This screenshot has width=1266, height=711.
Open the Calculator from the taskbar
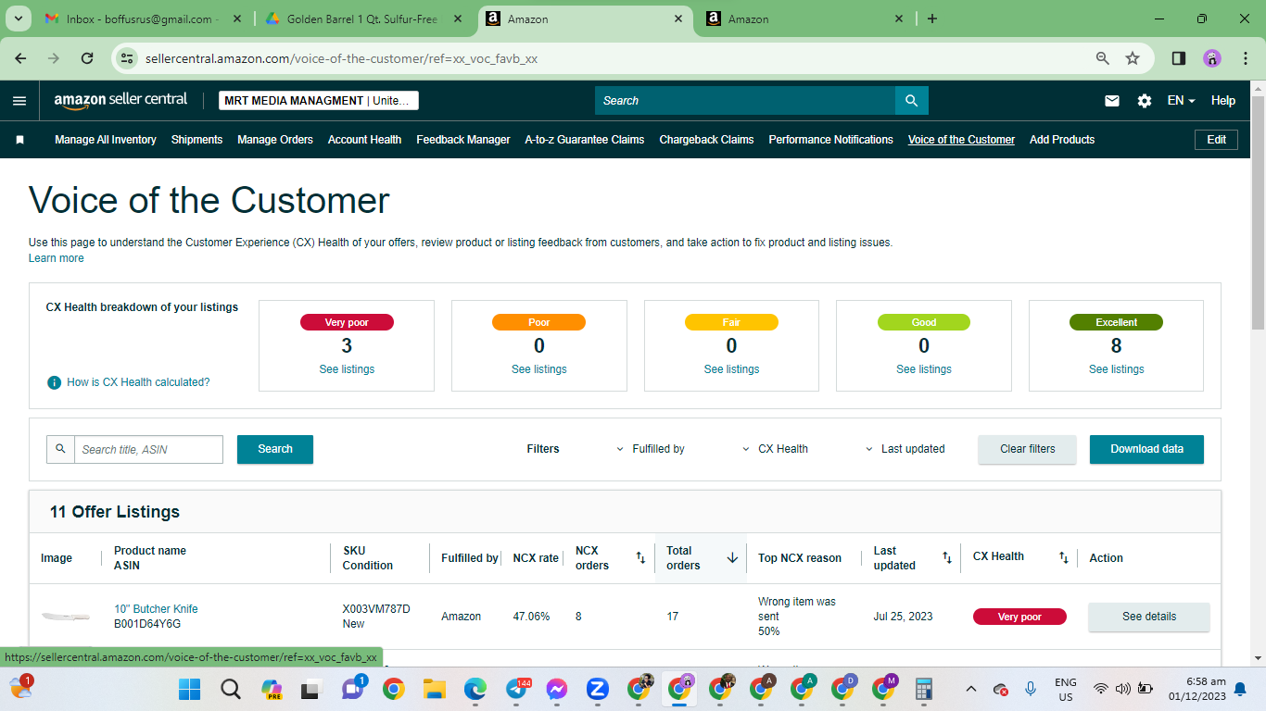[923, 690]
